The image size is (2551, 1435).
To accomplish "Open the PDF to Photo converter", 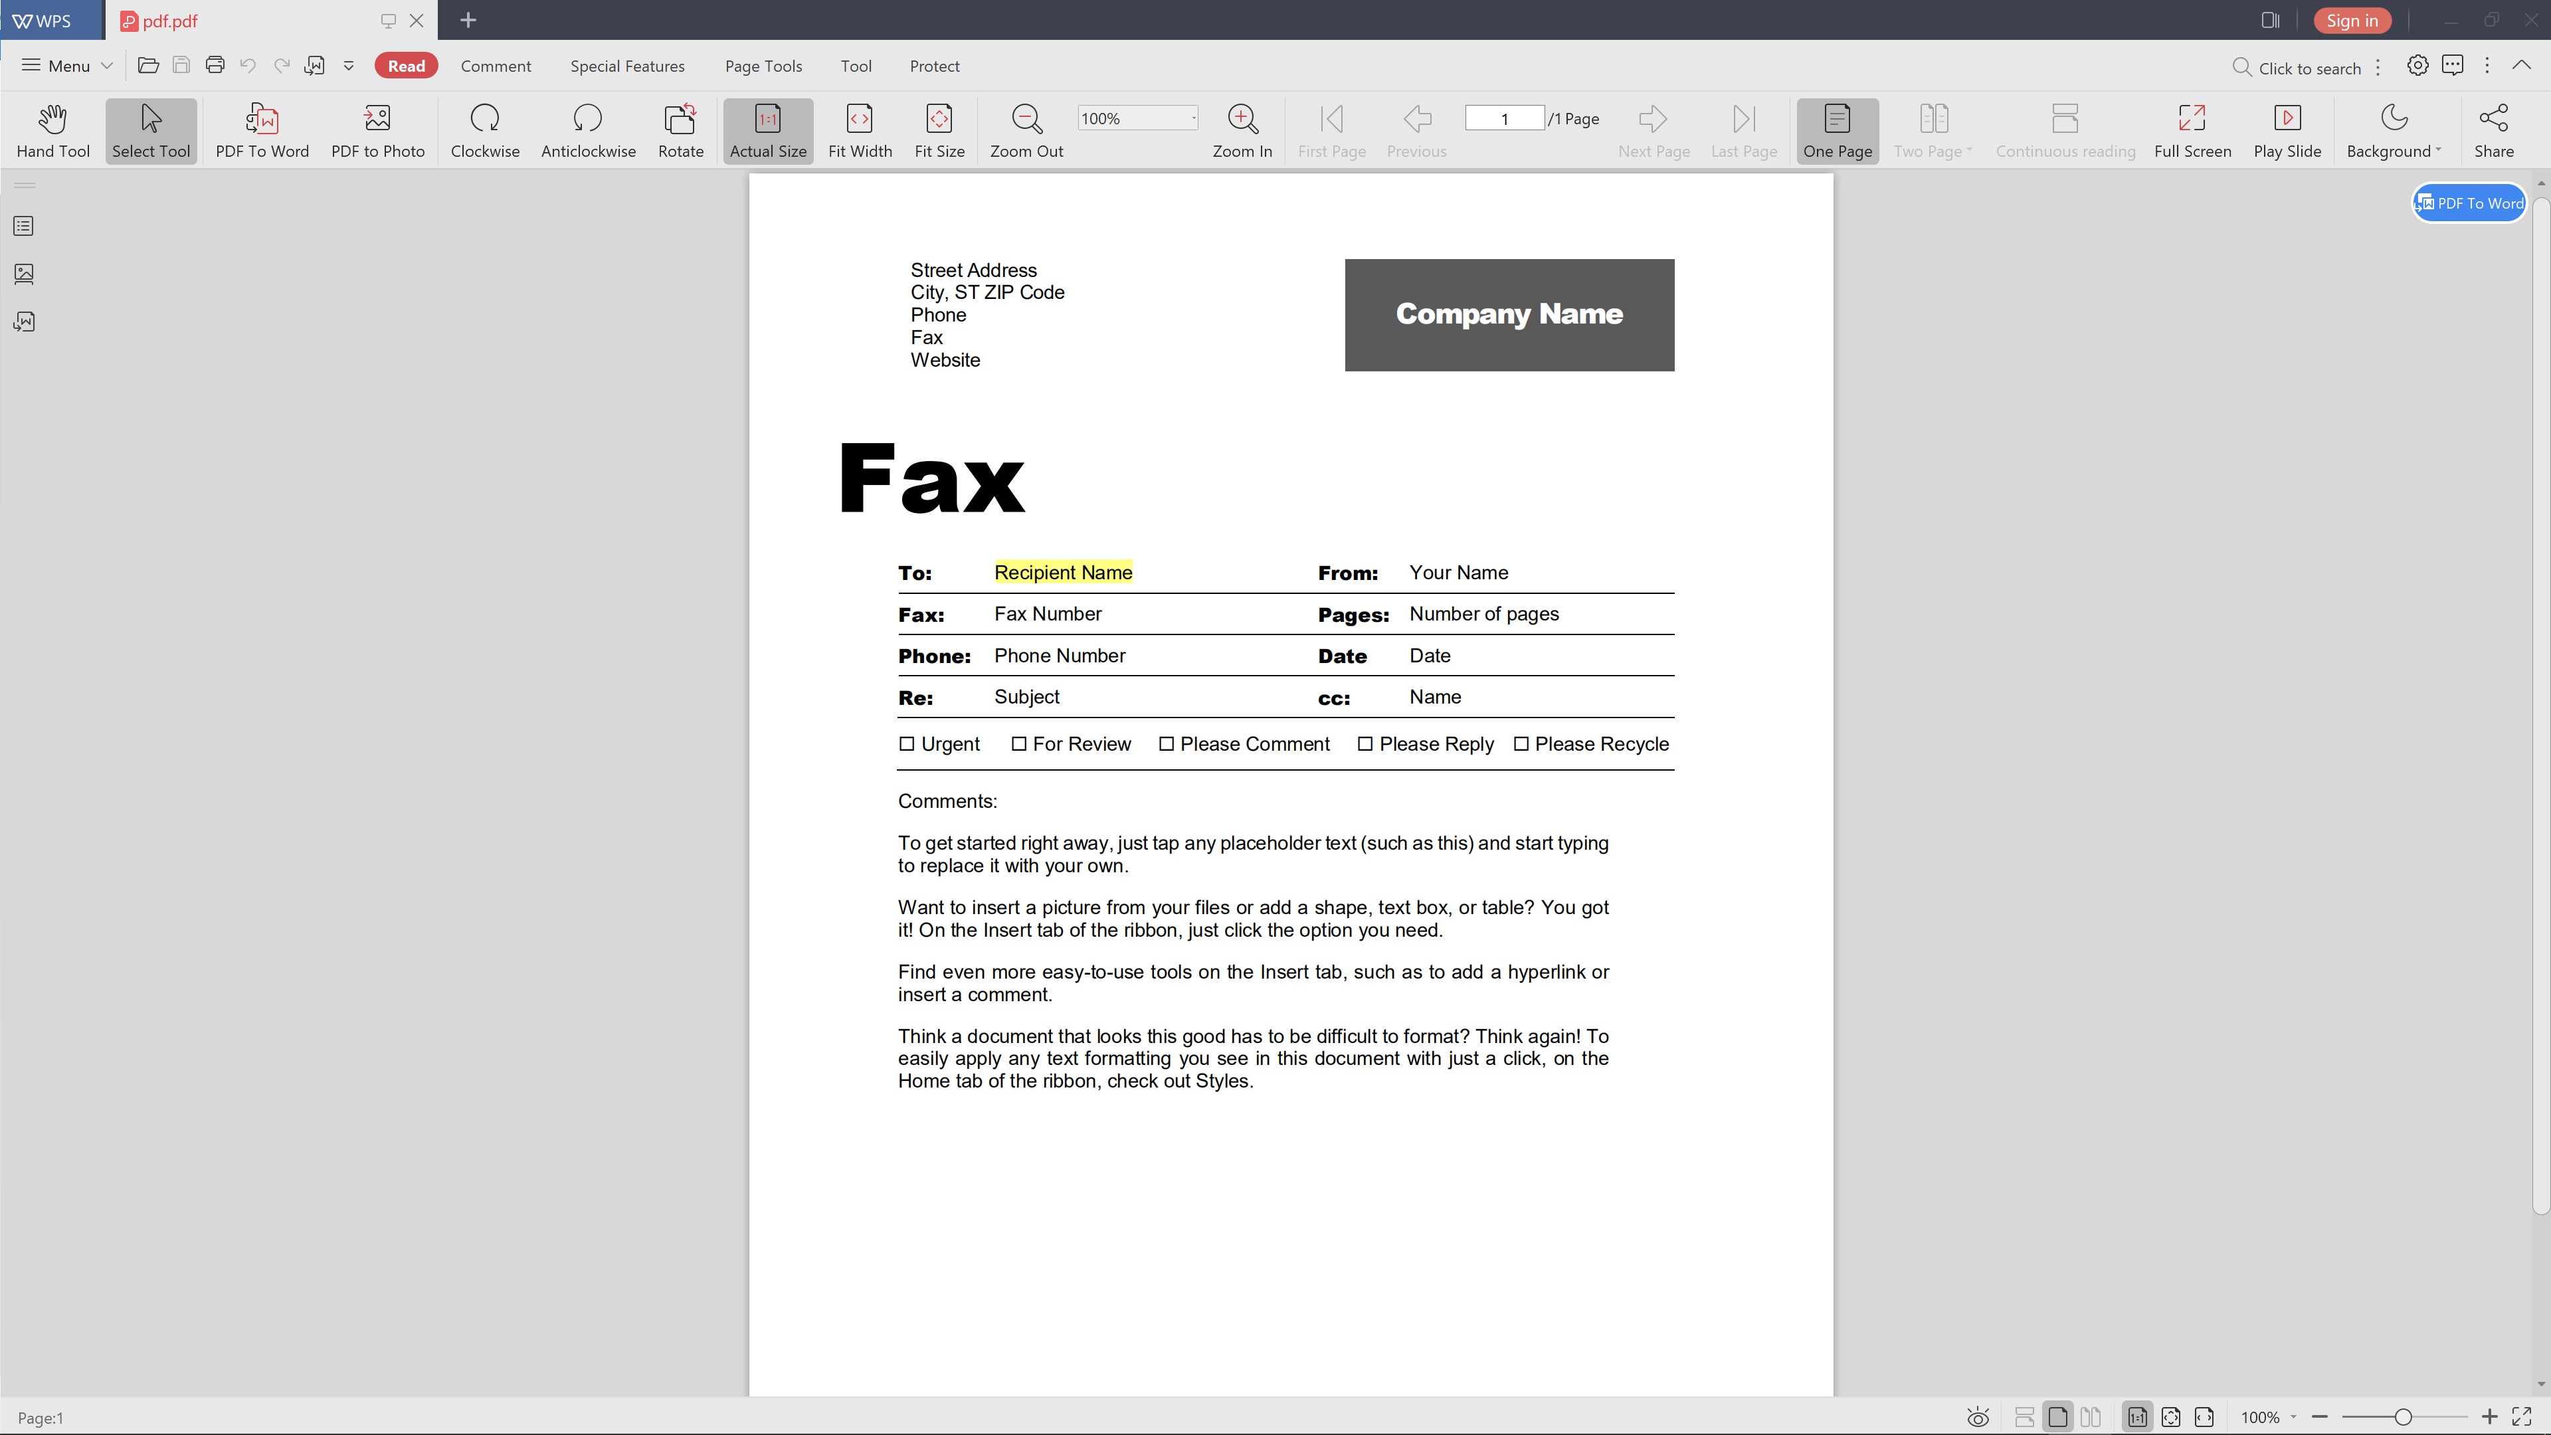I will click(377, 131).
